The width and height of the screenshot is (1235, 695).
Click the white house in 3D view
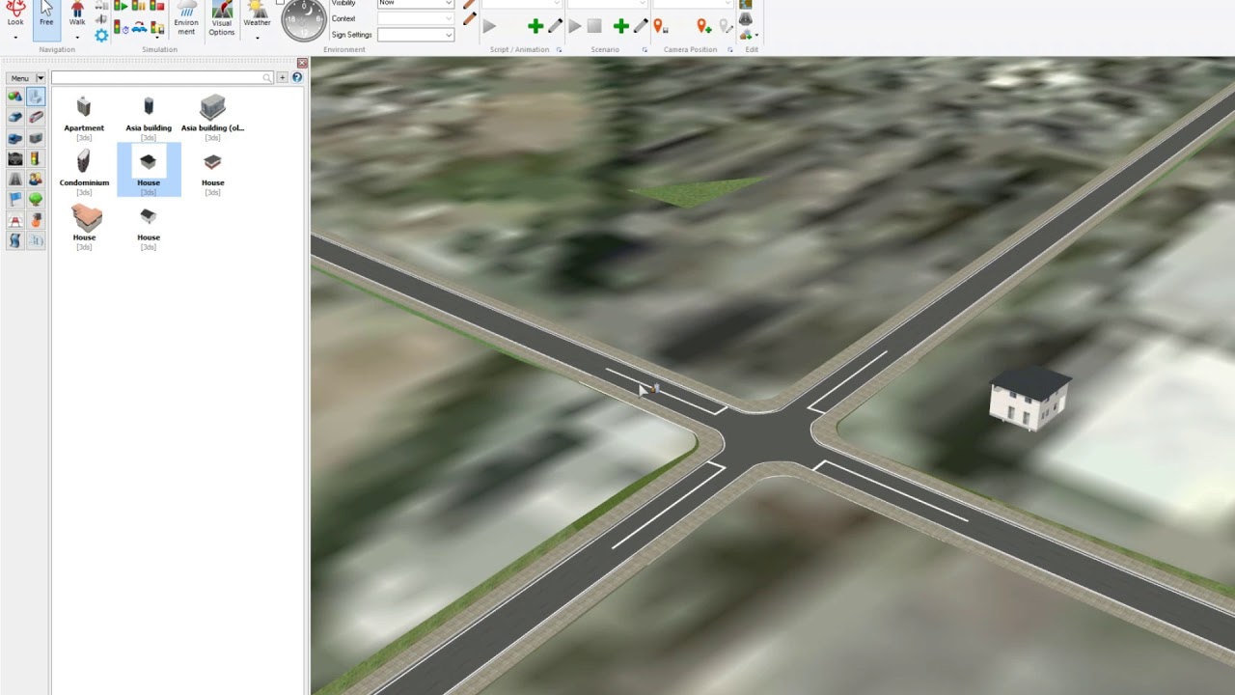[x=1029, y=397]
